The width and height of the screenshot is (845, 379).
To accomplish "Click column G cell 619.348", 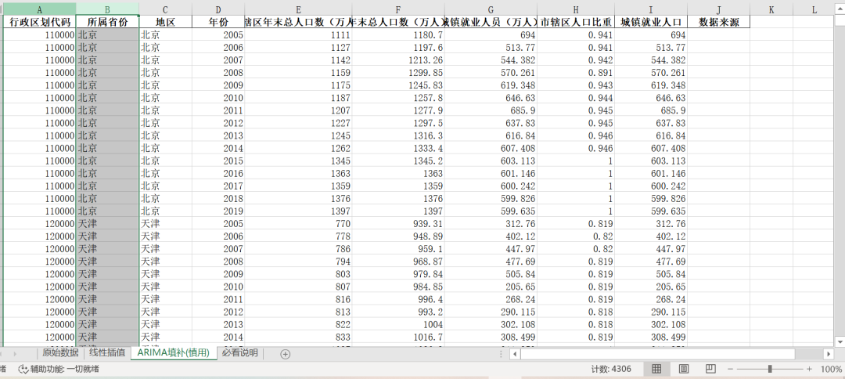I will coord(491,85).
